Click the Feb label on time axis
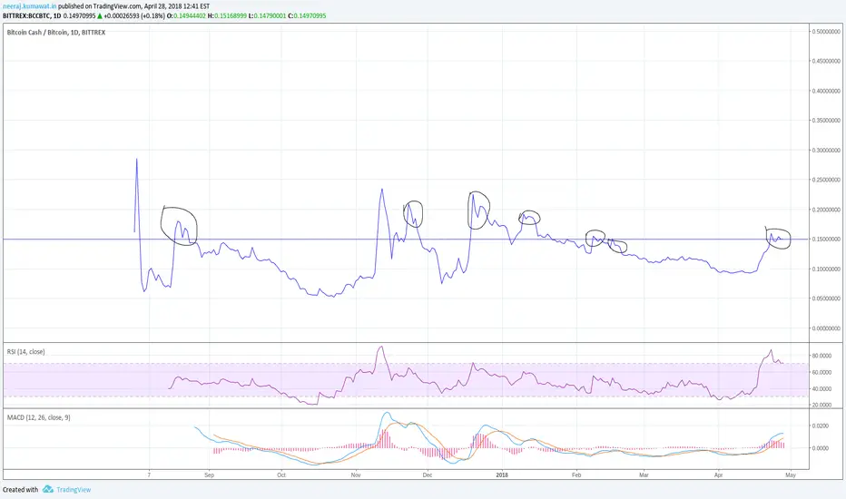Viewport: 846px width, 499px height. tap(576, 475)
